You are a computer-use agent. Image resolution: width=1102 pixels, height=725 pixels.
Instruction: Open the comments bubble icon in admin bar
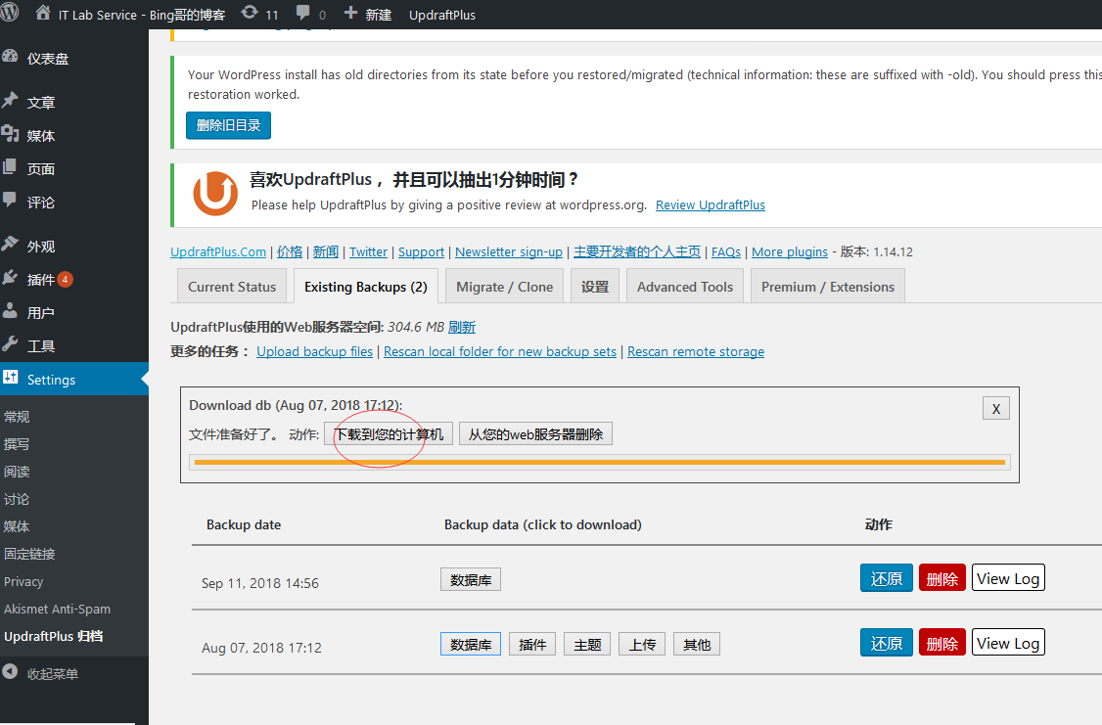303,13
